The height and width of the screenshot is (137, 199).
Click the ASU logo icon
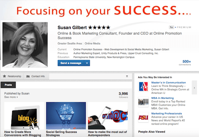click(x=143, y=117)
